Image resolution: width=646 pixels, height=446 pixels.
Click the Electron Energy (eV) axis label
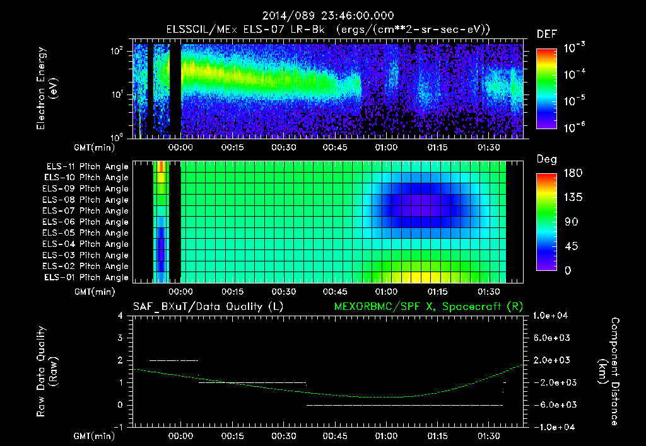coord(47,88)
